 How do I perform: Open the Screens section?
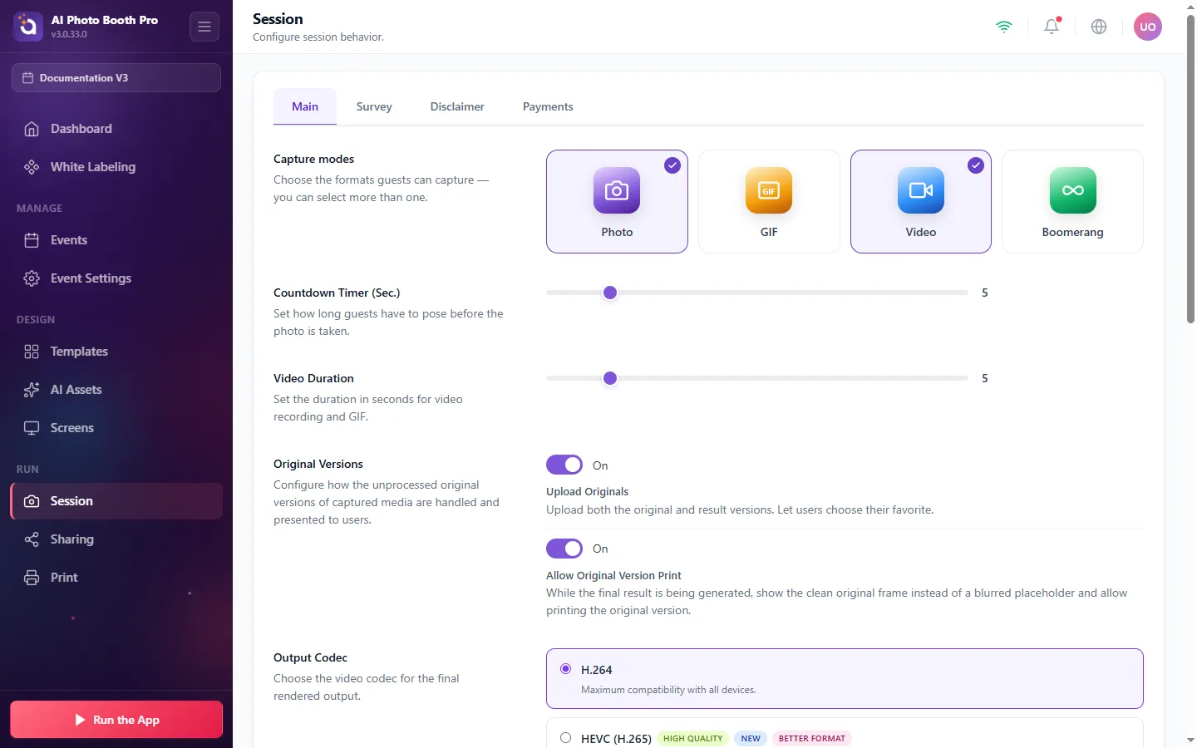click(x=116, y=428)
